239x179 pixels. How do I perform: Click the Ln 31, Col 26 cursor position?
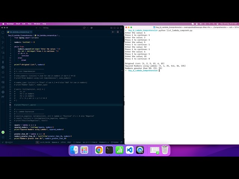click(45, 142)
